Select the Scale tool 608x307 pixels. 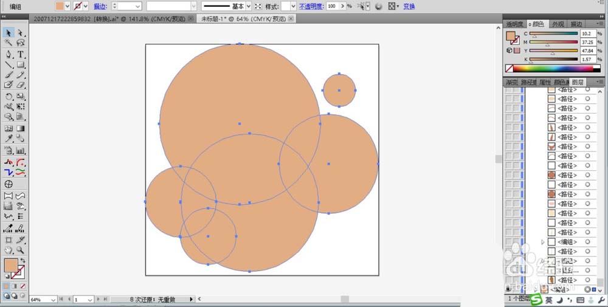21,97
